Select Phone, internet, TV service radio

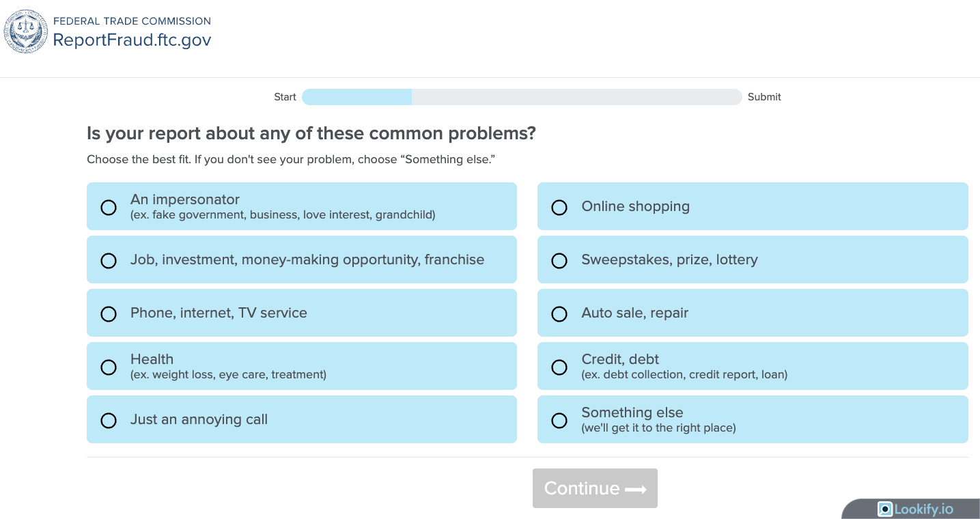coord(109,313)
